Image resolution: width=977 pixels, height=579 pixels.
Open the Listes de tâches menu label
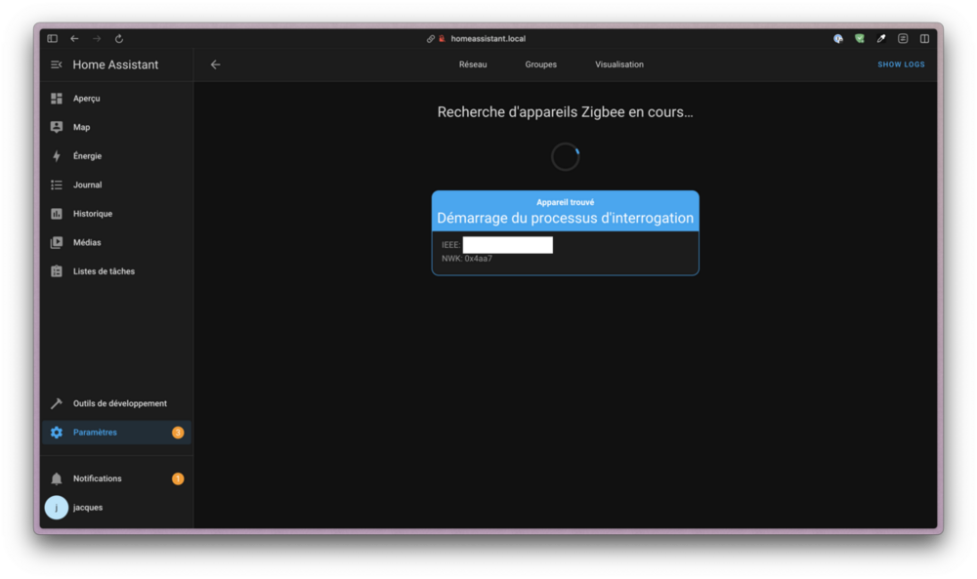[x=104, y=271]
